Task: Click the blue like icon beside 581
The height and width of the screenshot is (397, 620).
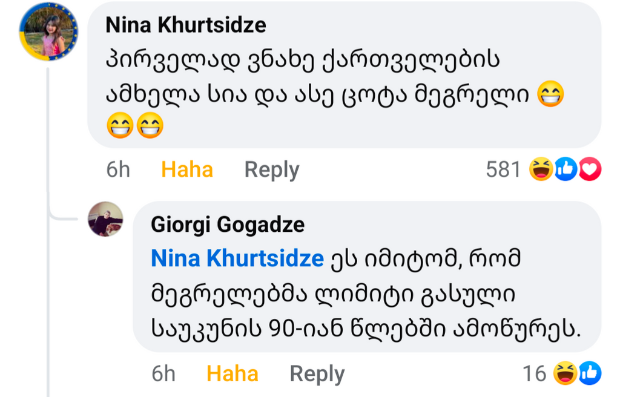Action: (x=566, y=169)
